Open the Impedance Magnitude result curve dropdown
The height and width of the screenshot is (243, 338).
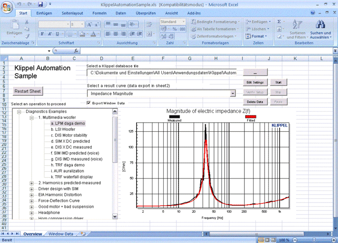233,94
